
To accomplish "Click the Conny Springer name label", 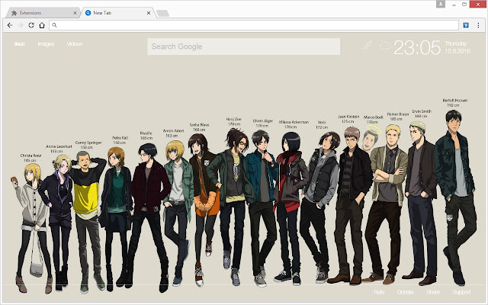I will point(88,143).
